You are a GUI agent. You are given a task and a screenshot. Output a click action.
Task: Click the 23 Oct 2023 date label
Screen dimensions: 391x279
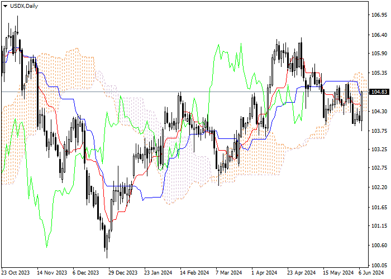(16, 273)
